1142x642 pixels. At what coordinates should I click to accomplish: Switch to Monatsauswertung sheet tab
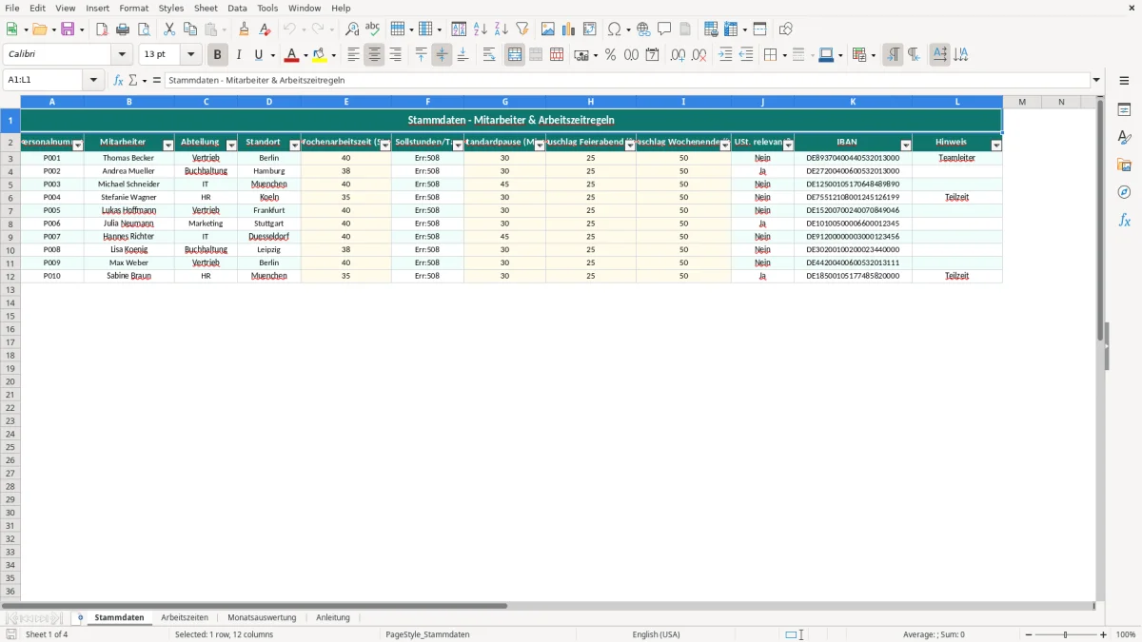coord(262,617)
